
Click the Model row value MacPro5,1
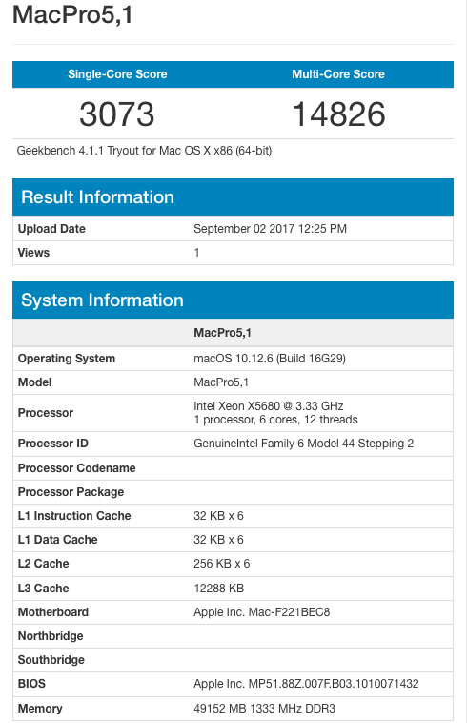(x=221, y=382)
